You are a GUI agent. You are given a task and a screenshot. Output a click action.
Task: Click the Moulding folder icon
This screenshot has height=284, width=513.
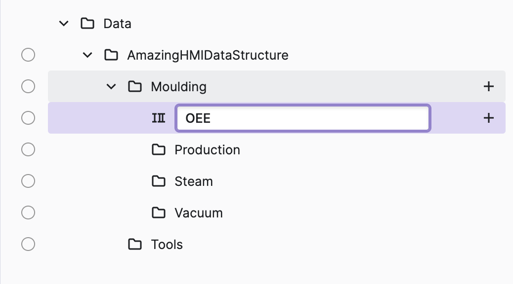click(135, 87)
